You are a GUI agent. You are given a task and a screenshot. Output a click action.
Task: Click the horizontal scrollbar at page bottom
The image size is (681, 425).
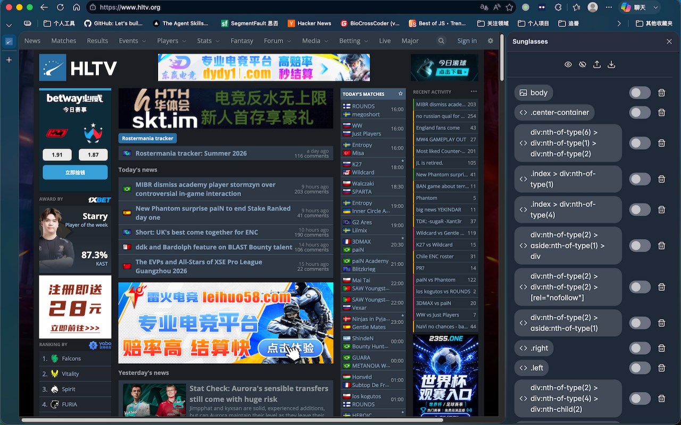(x=232, y=420)
